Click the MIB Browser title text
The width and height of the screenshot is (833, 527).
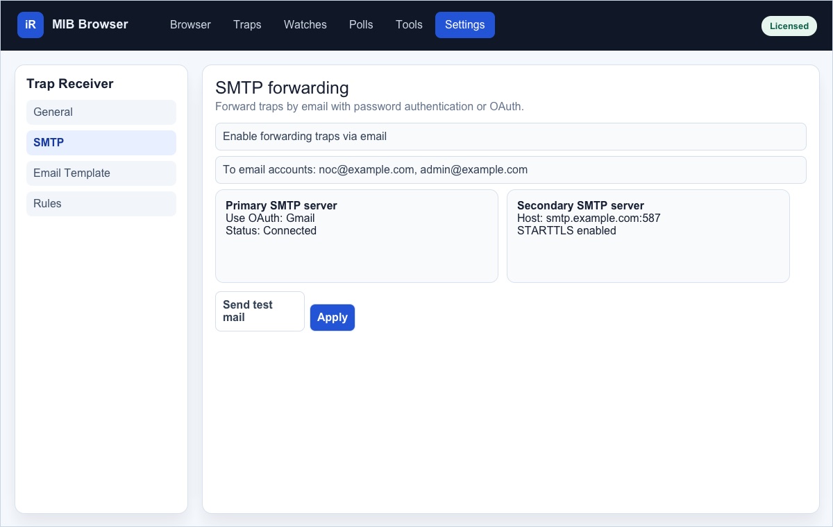pos(90,25)
